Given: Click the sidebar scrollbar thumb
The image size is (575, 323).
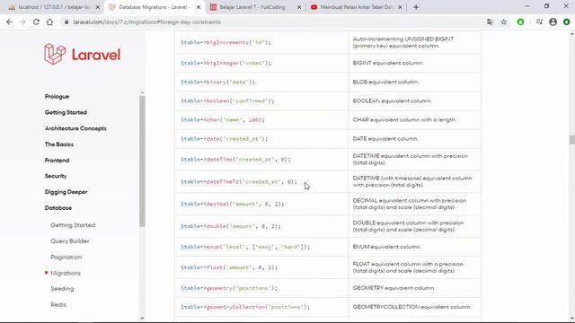Looking at the screenshot, I should (142, 161).
